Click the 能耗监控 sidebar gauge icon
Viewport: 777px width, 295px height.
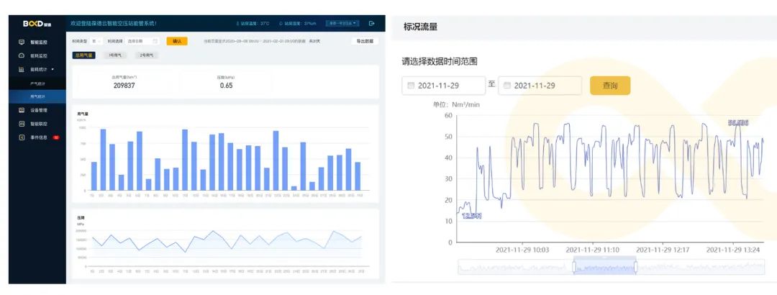[x=22, y=55]
